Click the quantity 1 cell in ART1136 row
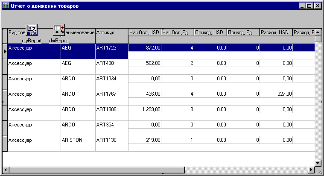The width and height of the screenshot is (324, 176). (x=178, y=140)
